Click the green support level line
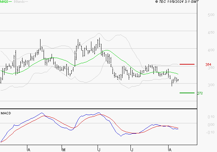Image resolution: width=217 pixels, height=152 pixels. (x=187, y=93)
